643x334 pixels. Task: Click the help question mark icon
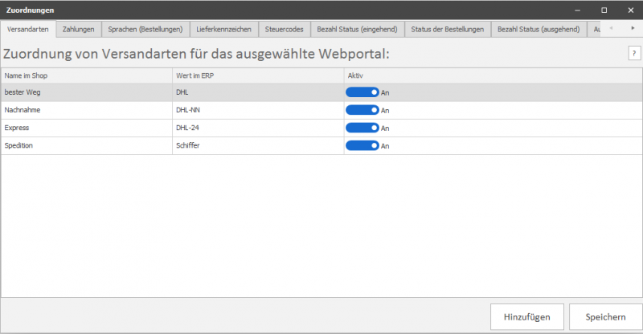point(634,53)
